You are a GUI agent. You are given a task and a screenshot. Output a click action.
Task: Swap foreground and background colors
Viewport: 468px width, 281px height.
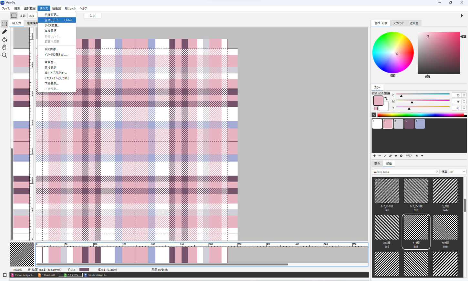(x=386, y=98)
